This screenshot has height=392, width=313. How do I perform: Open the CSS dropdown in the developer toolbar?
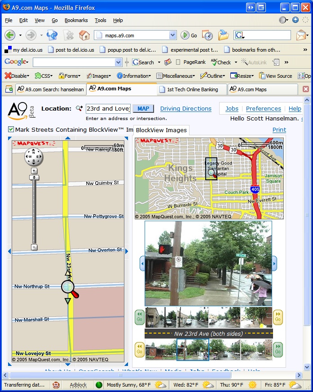44,76
